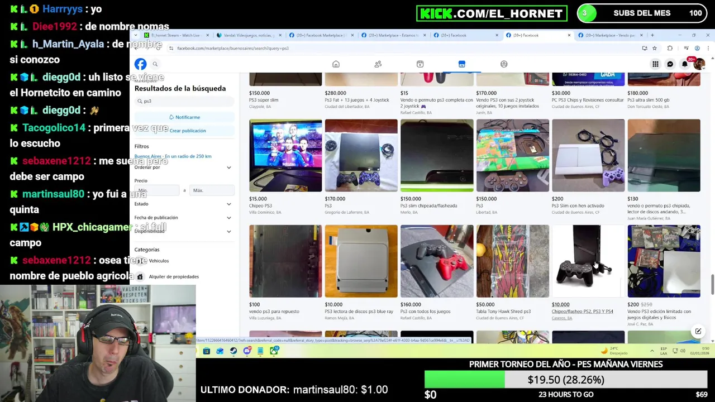Screen dimensions: 715x402
Task: Open the Messenger icon
Action: click(x=670, y=64)
